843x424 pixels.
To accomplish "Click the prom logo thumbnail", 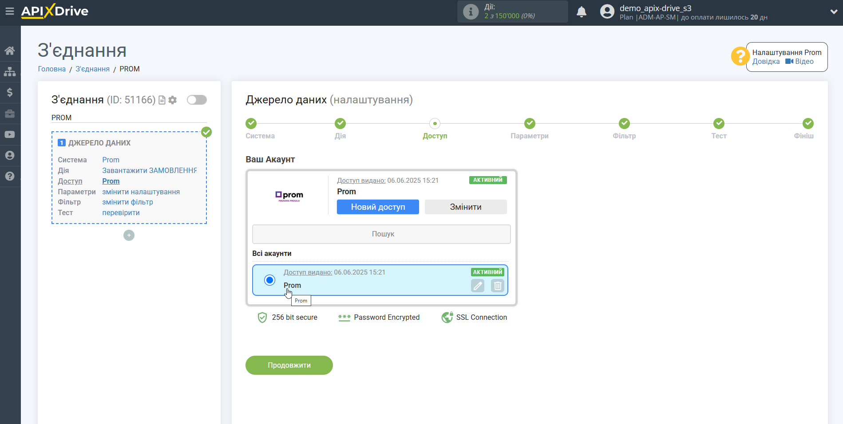I will 289,196.
